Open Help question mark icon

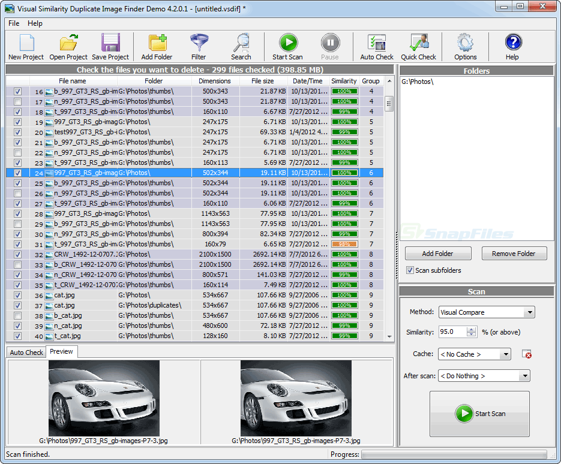tap(512, 47)
